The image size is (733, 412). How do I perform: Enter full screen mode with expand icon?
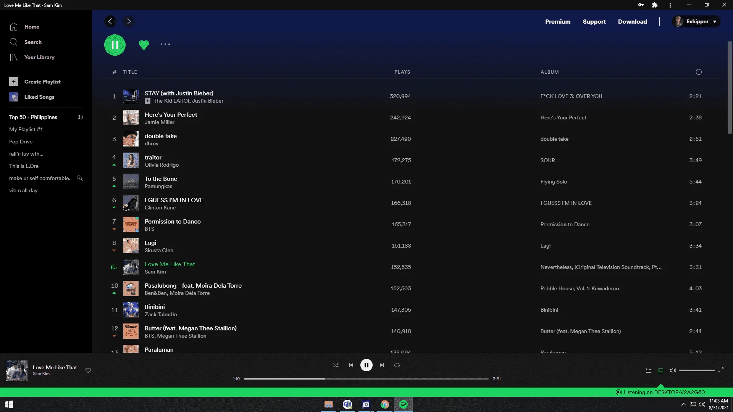point(721,370)
